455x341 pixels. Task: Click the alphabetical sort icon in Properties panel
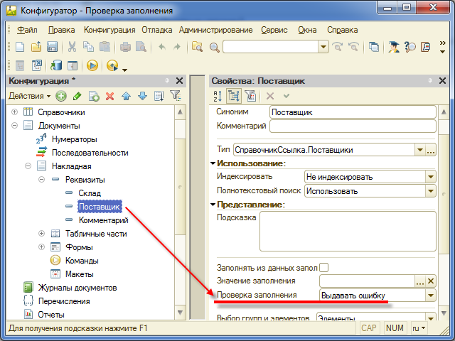[218, 96]
